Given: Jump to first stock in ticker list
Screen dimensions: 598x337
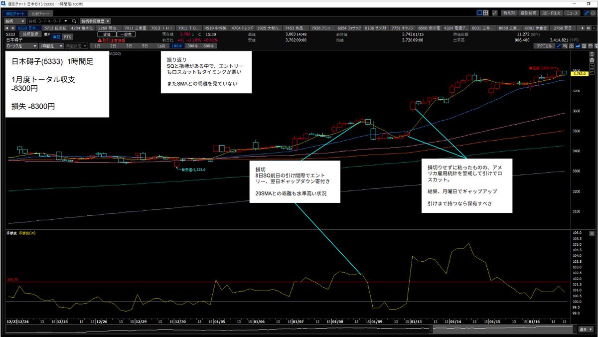Looking at the screenshot, I should click(7, 28).
